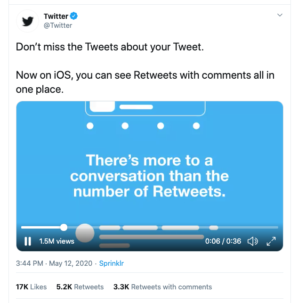Click the blue verified badge
298x303 pixels.
tap(74, 16)
